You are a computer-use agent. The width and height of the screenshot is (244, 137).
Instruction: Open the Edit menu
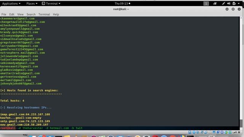(x=12, y=14)
